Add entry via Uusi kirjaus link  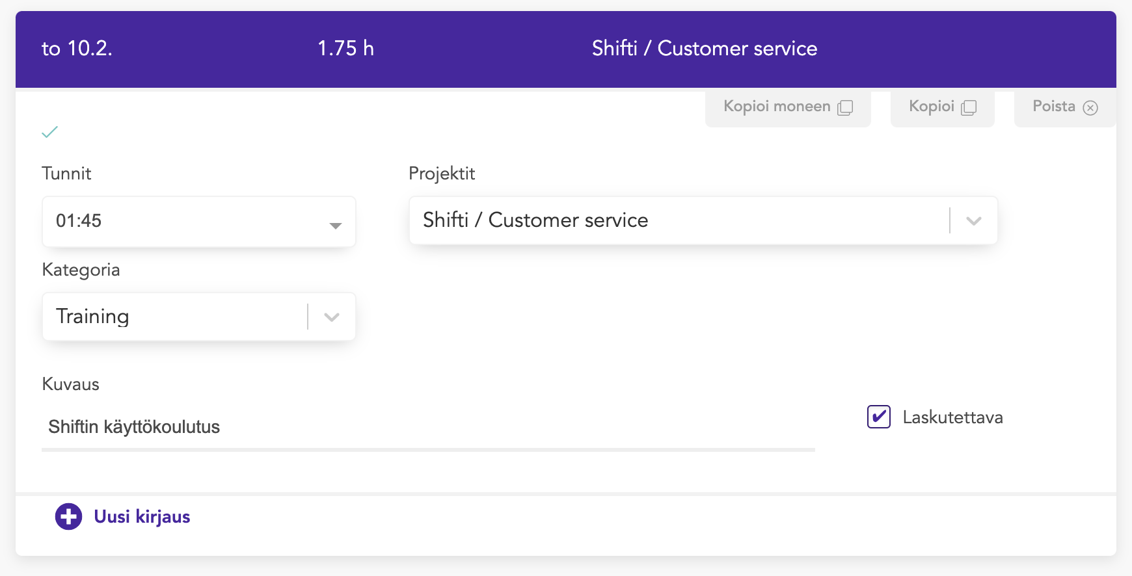coord(142,517)
